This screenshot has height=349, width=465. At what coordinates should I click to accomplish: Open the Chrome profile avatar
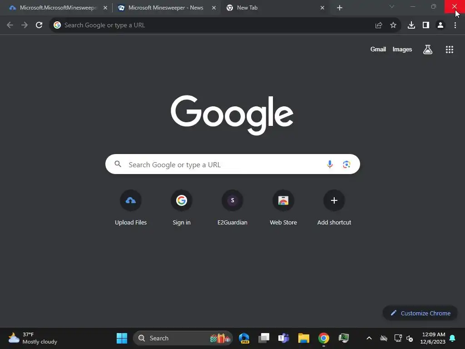click(440, 25)
